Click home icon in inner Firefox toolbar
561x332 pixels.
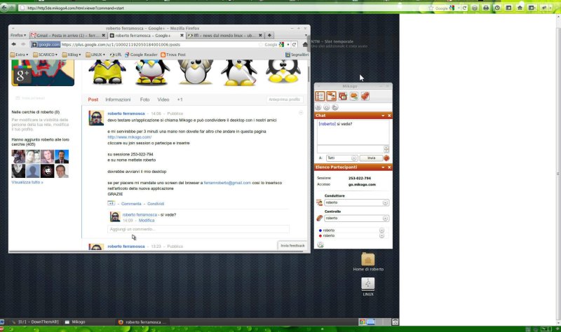point(305,44)
